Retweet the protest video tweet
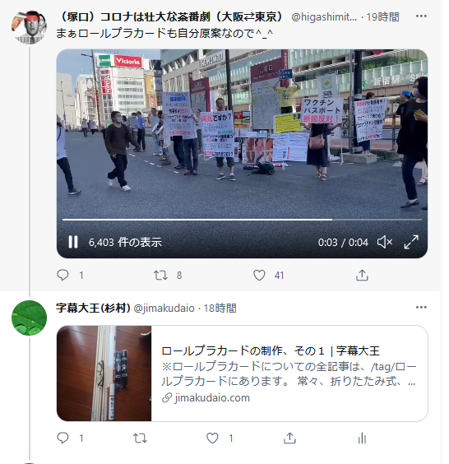 pyautogui.click(x=160, y=276)
